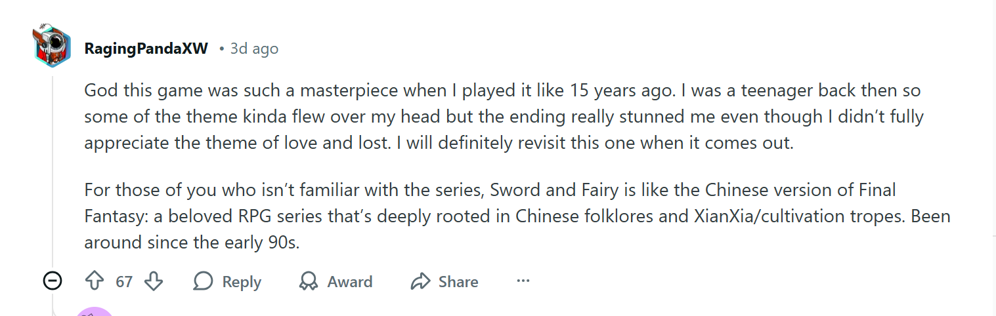Open the RagingPandaXW username profile link
Screen dimensions: 996x316
point(146,49)
